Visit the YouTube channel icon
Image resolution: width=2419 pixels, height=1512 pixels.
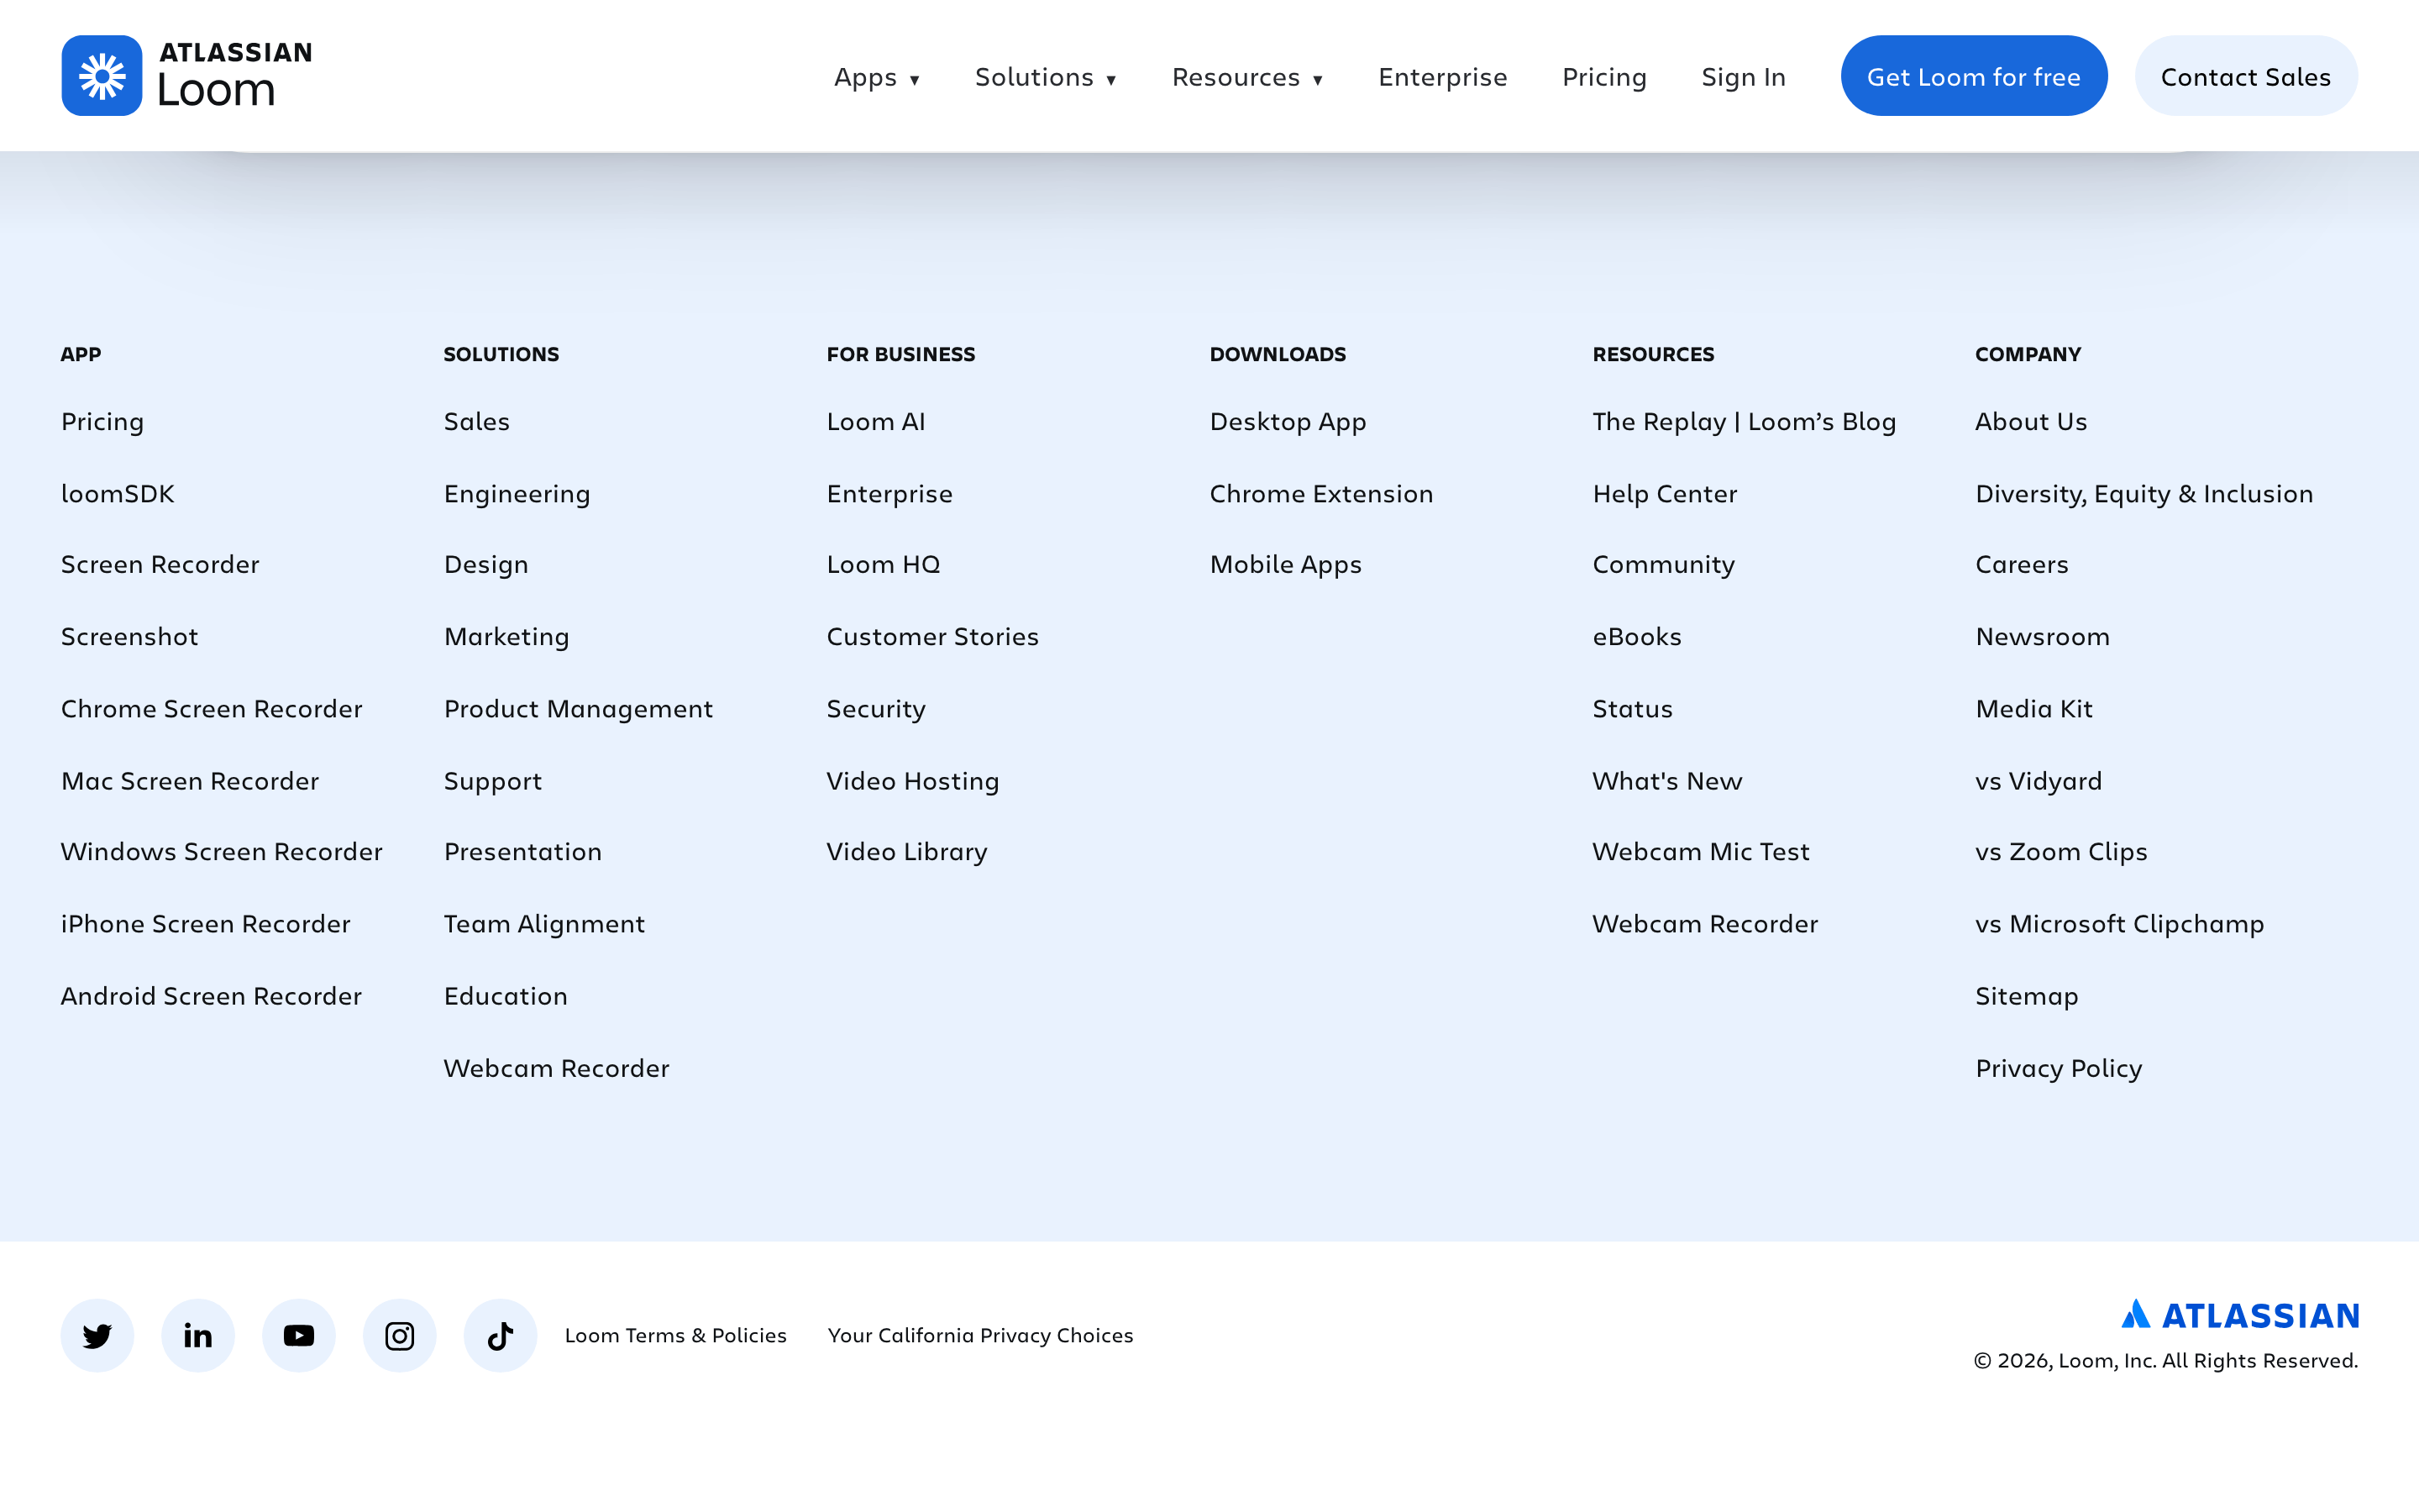(x=299, y=1335)
